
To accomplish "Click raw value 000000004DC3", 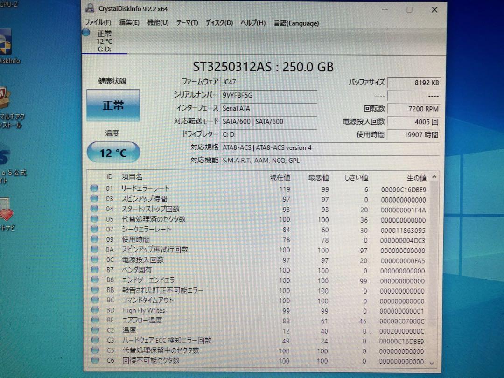I will [x=402, y=240].
